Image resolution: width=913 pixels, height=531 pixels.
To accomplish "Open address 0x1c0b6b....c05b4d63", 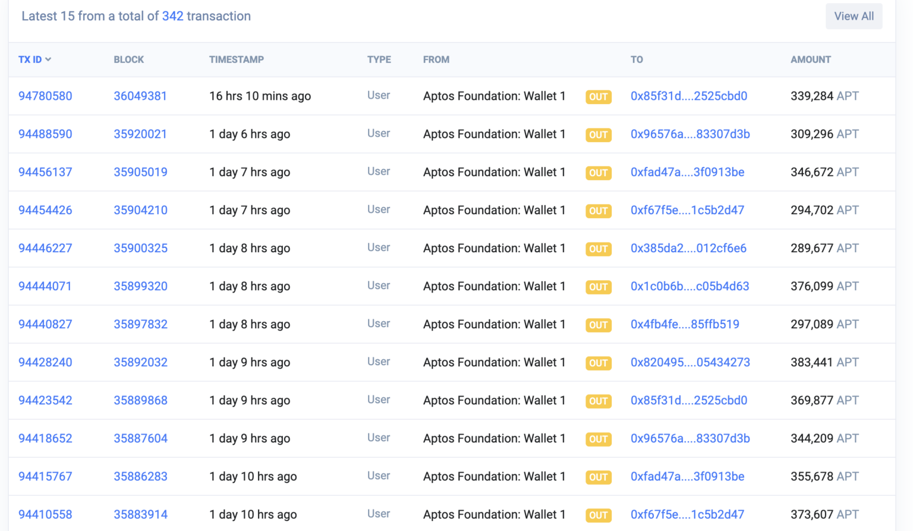I will pyautogui.click(x=690, y=286).
